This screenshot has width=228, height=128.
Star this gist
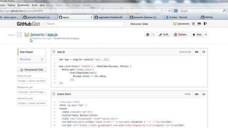click(197, 34)
